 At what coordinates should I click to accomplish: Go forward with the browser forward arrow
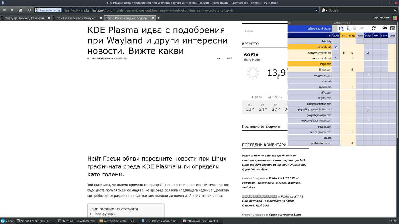tap(12, 10)
